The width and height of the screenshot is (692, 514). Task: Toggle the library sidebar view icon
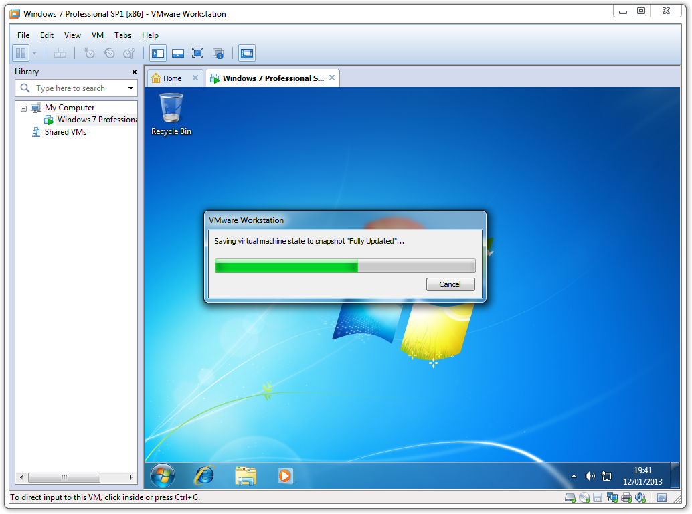[x=158, y=54]
